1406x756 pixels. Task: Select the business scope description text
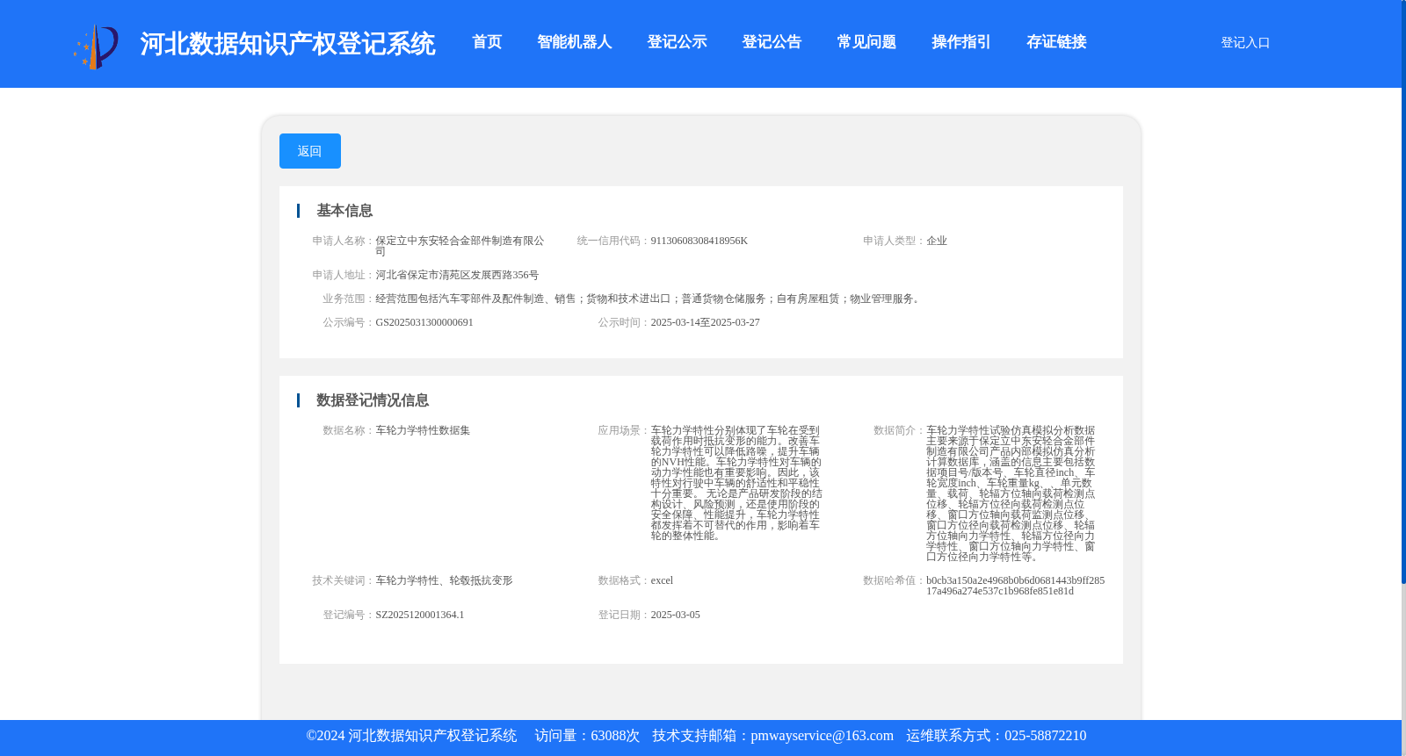click(649, 299)
